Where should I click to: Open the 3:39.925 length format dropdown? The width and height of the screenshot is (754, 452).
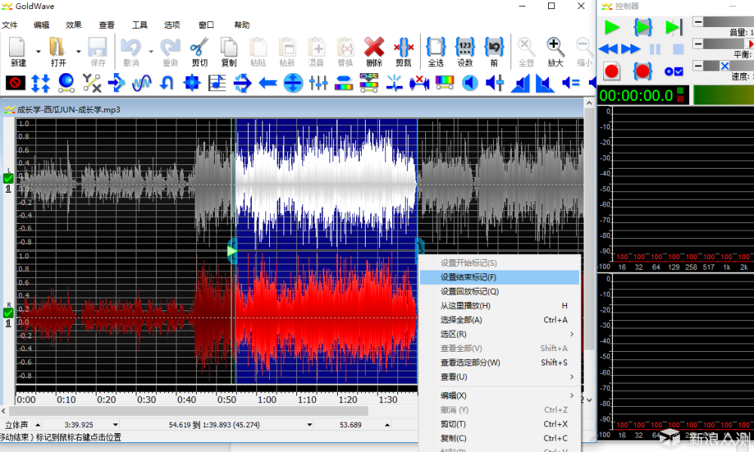click(x=115, y=425)
